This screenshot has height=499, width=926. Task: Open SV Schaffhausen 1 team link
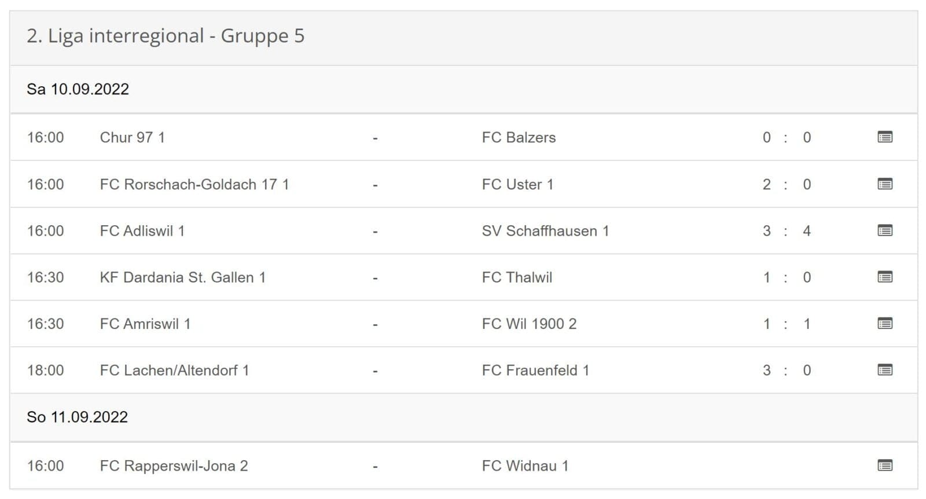click(545, 230)
